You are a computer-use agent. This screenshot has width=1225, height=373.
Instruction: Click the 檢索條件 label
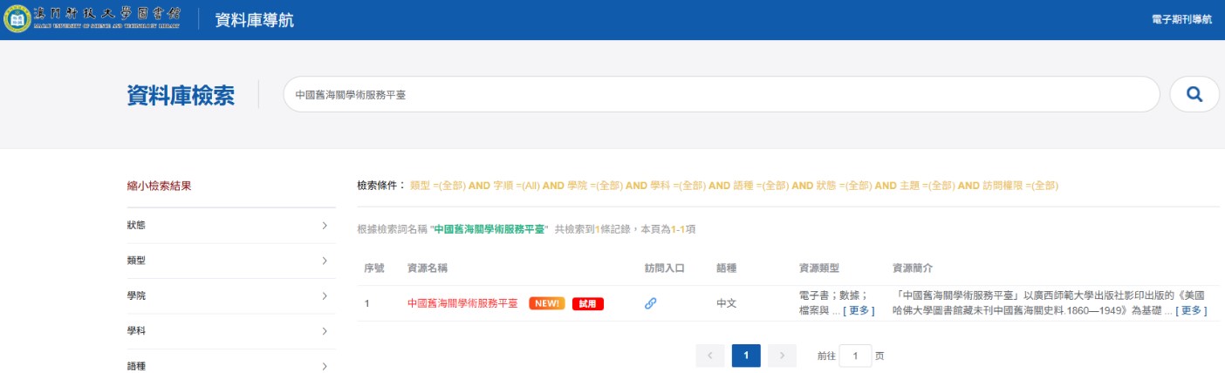[x=381, y=186]
